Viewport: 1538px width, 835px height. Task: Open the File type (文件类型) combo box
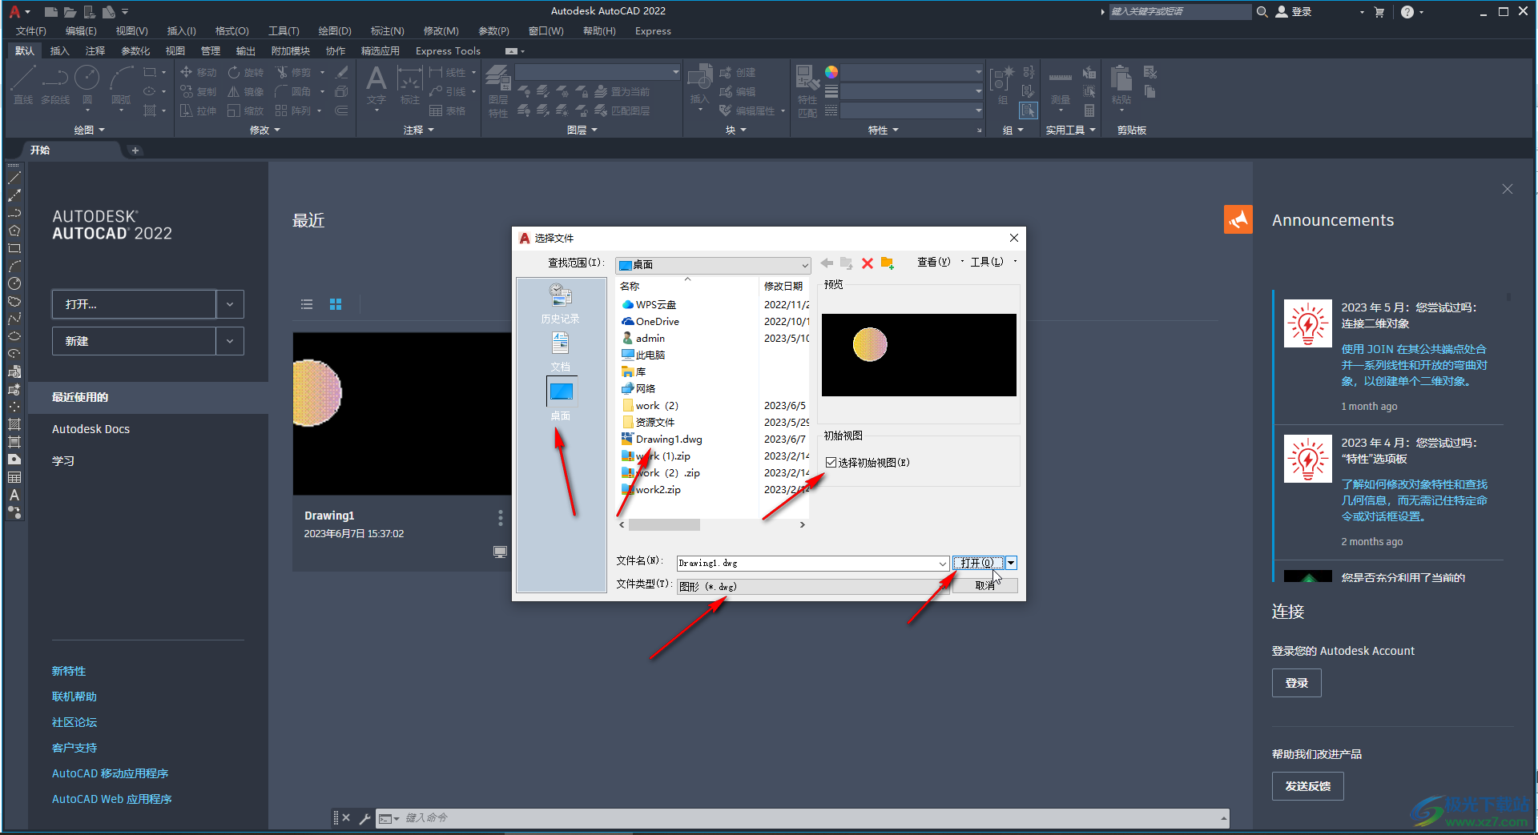tap(814, 586)
